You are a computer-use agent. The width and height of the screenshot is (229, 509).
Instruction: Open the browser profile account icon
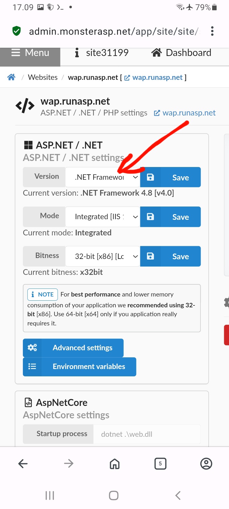point(206,464)
